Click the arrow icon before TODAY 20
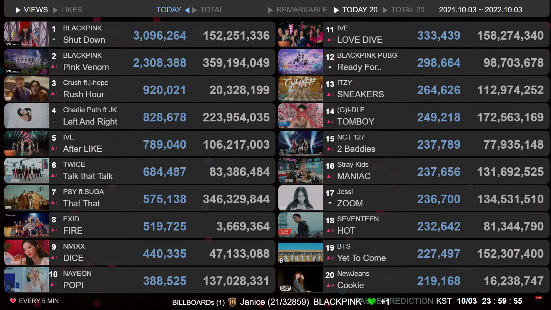The image size is (551, 310). 336,10
